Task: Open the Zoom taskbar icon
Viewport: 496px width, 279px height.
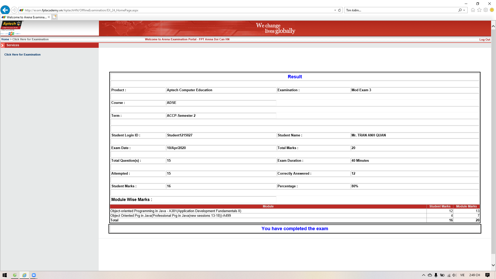Action: [x=34, y=275]
